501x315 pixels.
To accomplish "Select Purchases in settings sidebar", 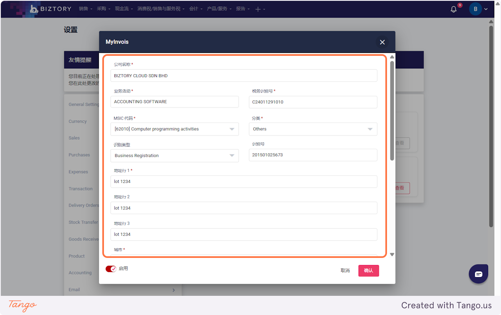I will 79,155.
